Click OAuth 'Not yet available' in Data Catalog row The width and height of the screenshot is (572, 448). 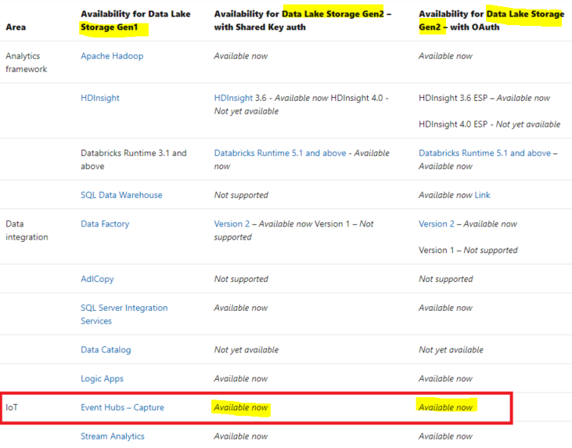point(451,350)
